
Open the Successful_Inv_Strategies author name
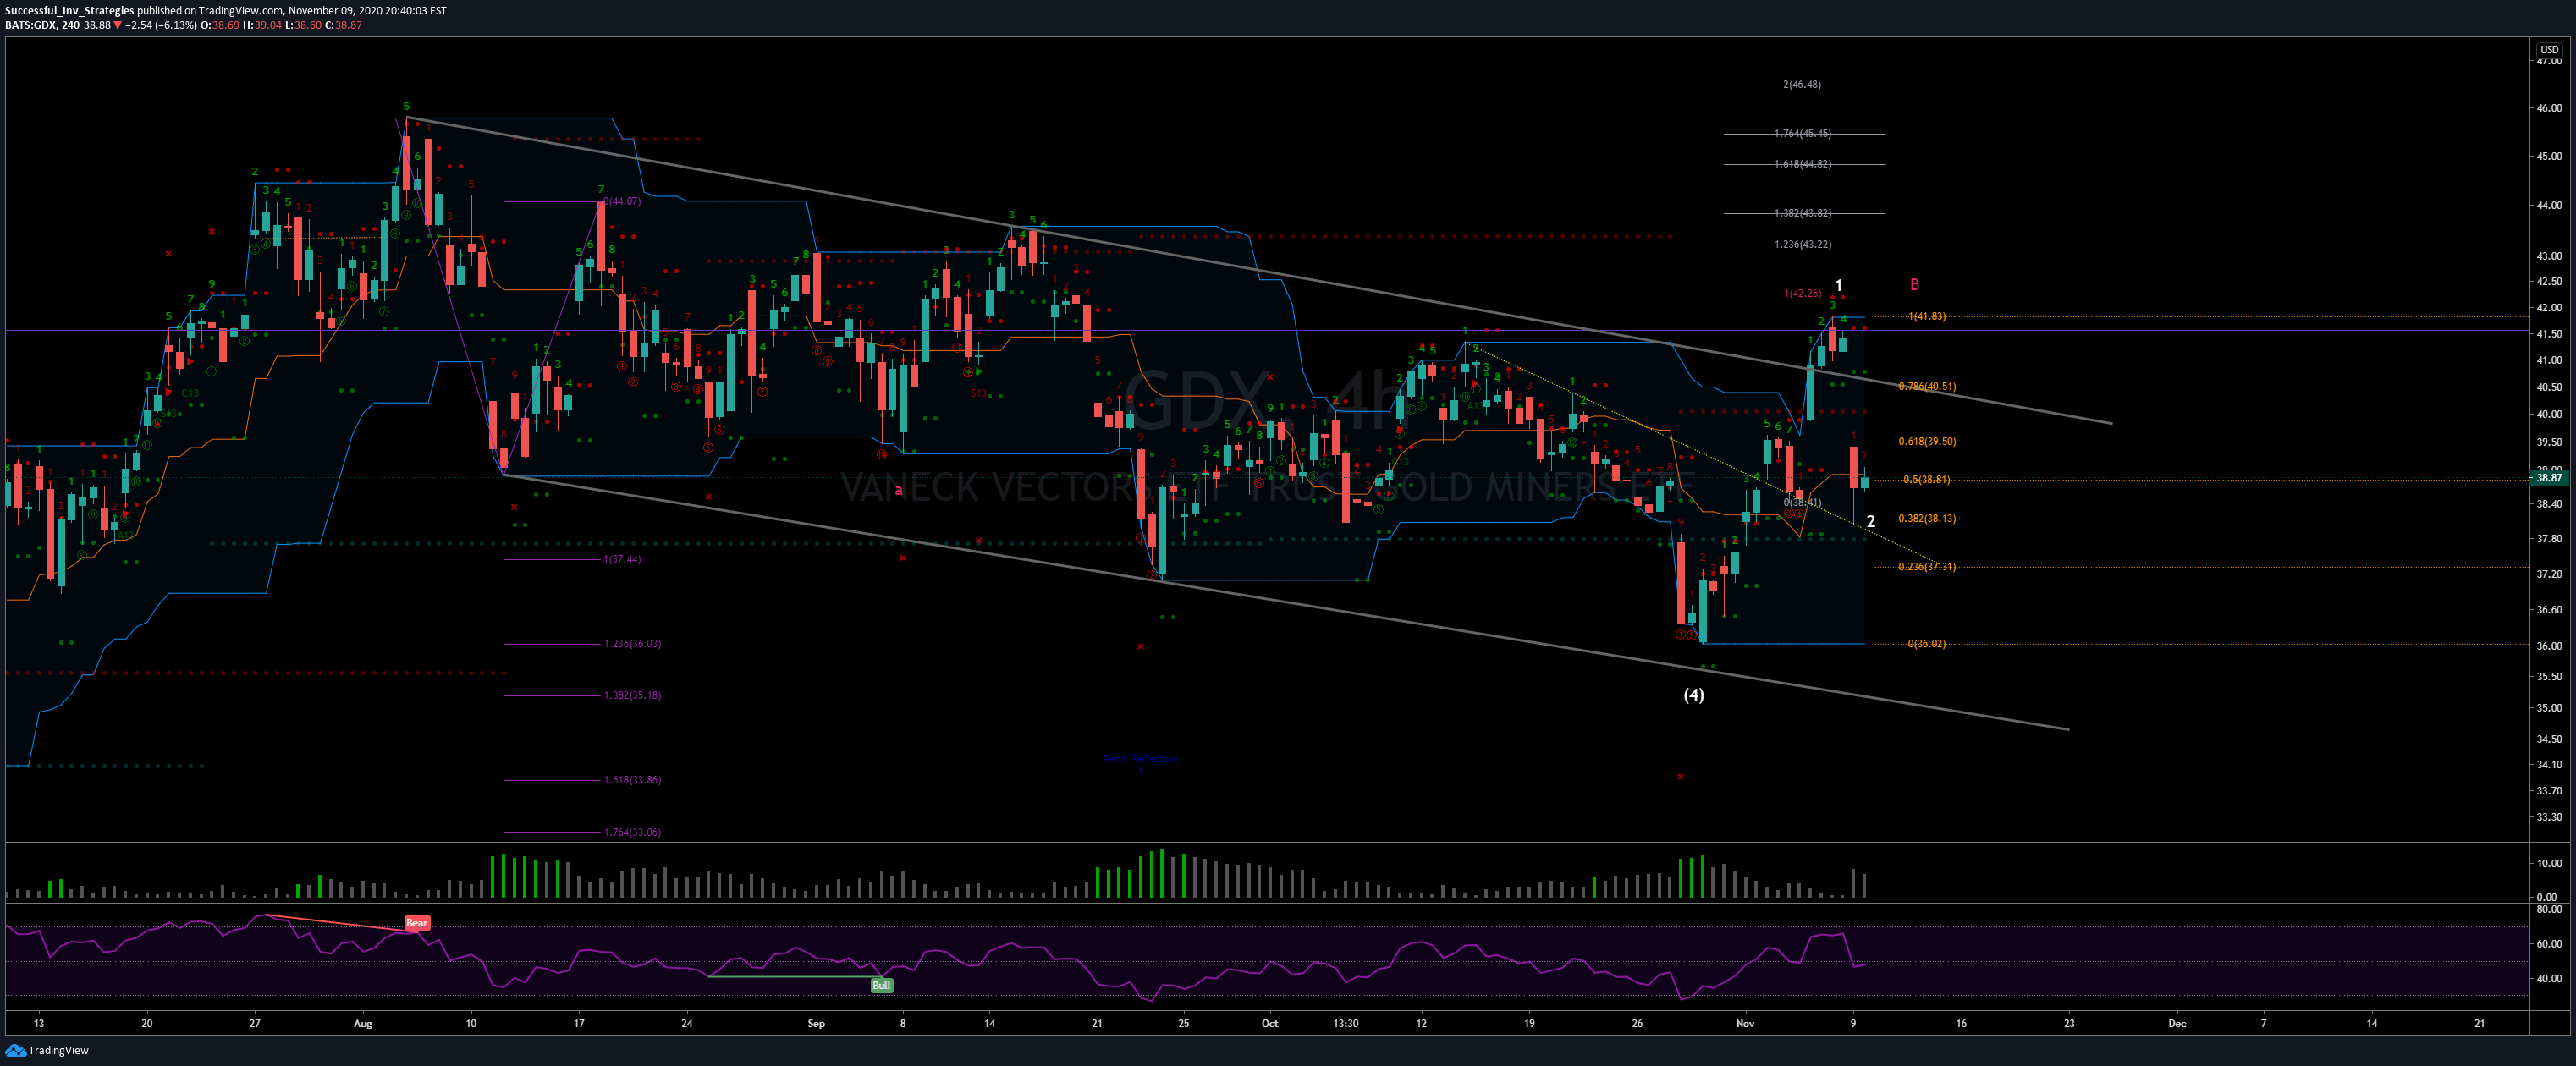tap(69, 11)
